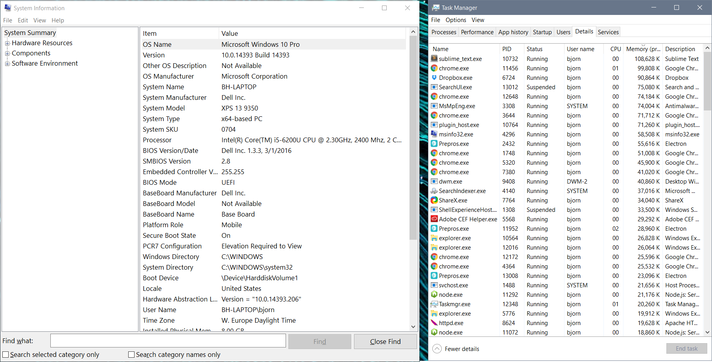This screenshot has height=362, width=712.
Task: Switch to the Startup tab
Action: click(x=542, y=32)
